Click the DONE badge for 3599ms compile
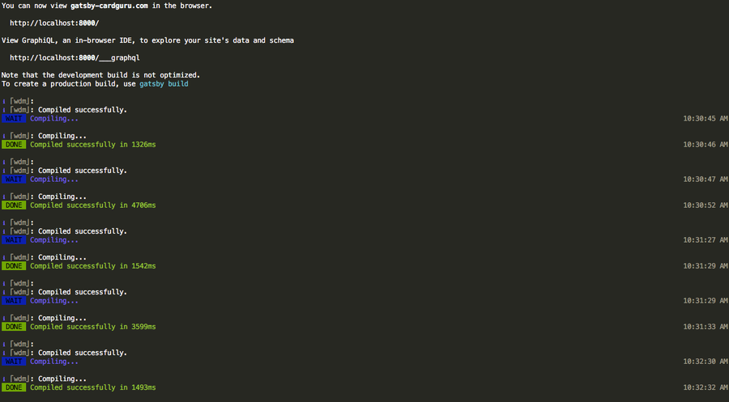The height and width of the screenshot is (402, 729). pyautogui.click(x=14, y=326)
